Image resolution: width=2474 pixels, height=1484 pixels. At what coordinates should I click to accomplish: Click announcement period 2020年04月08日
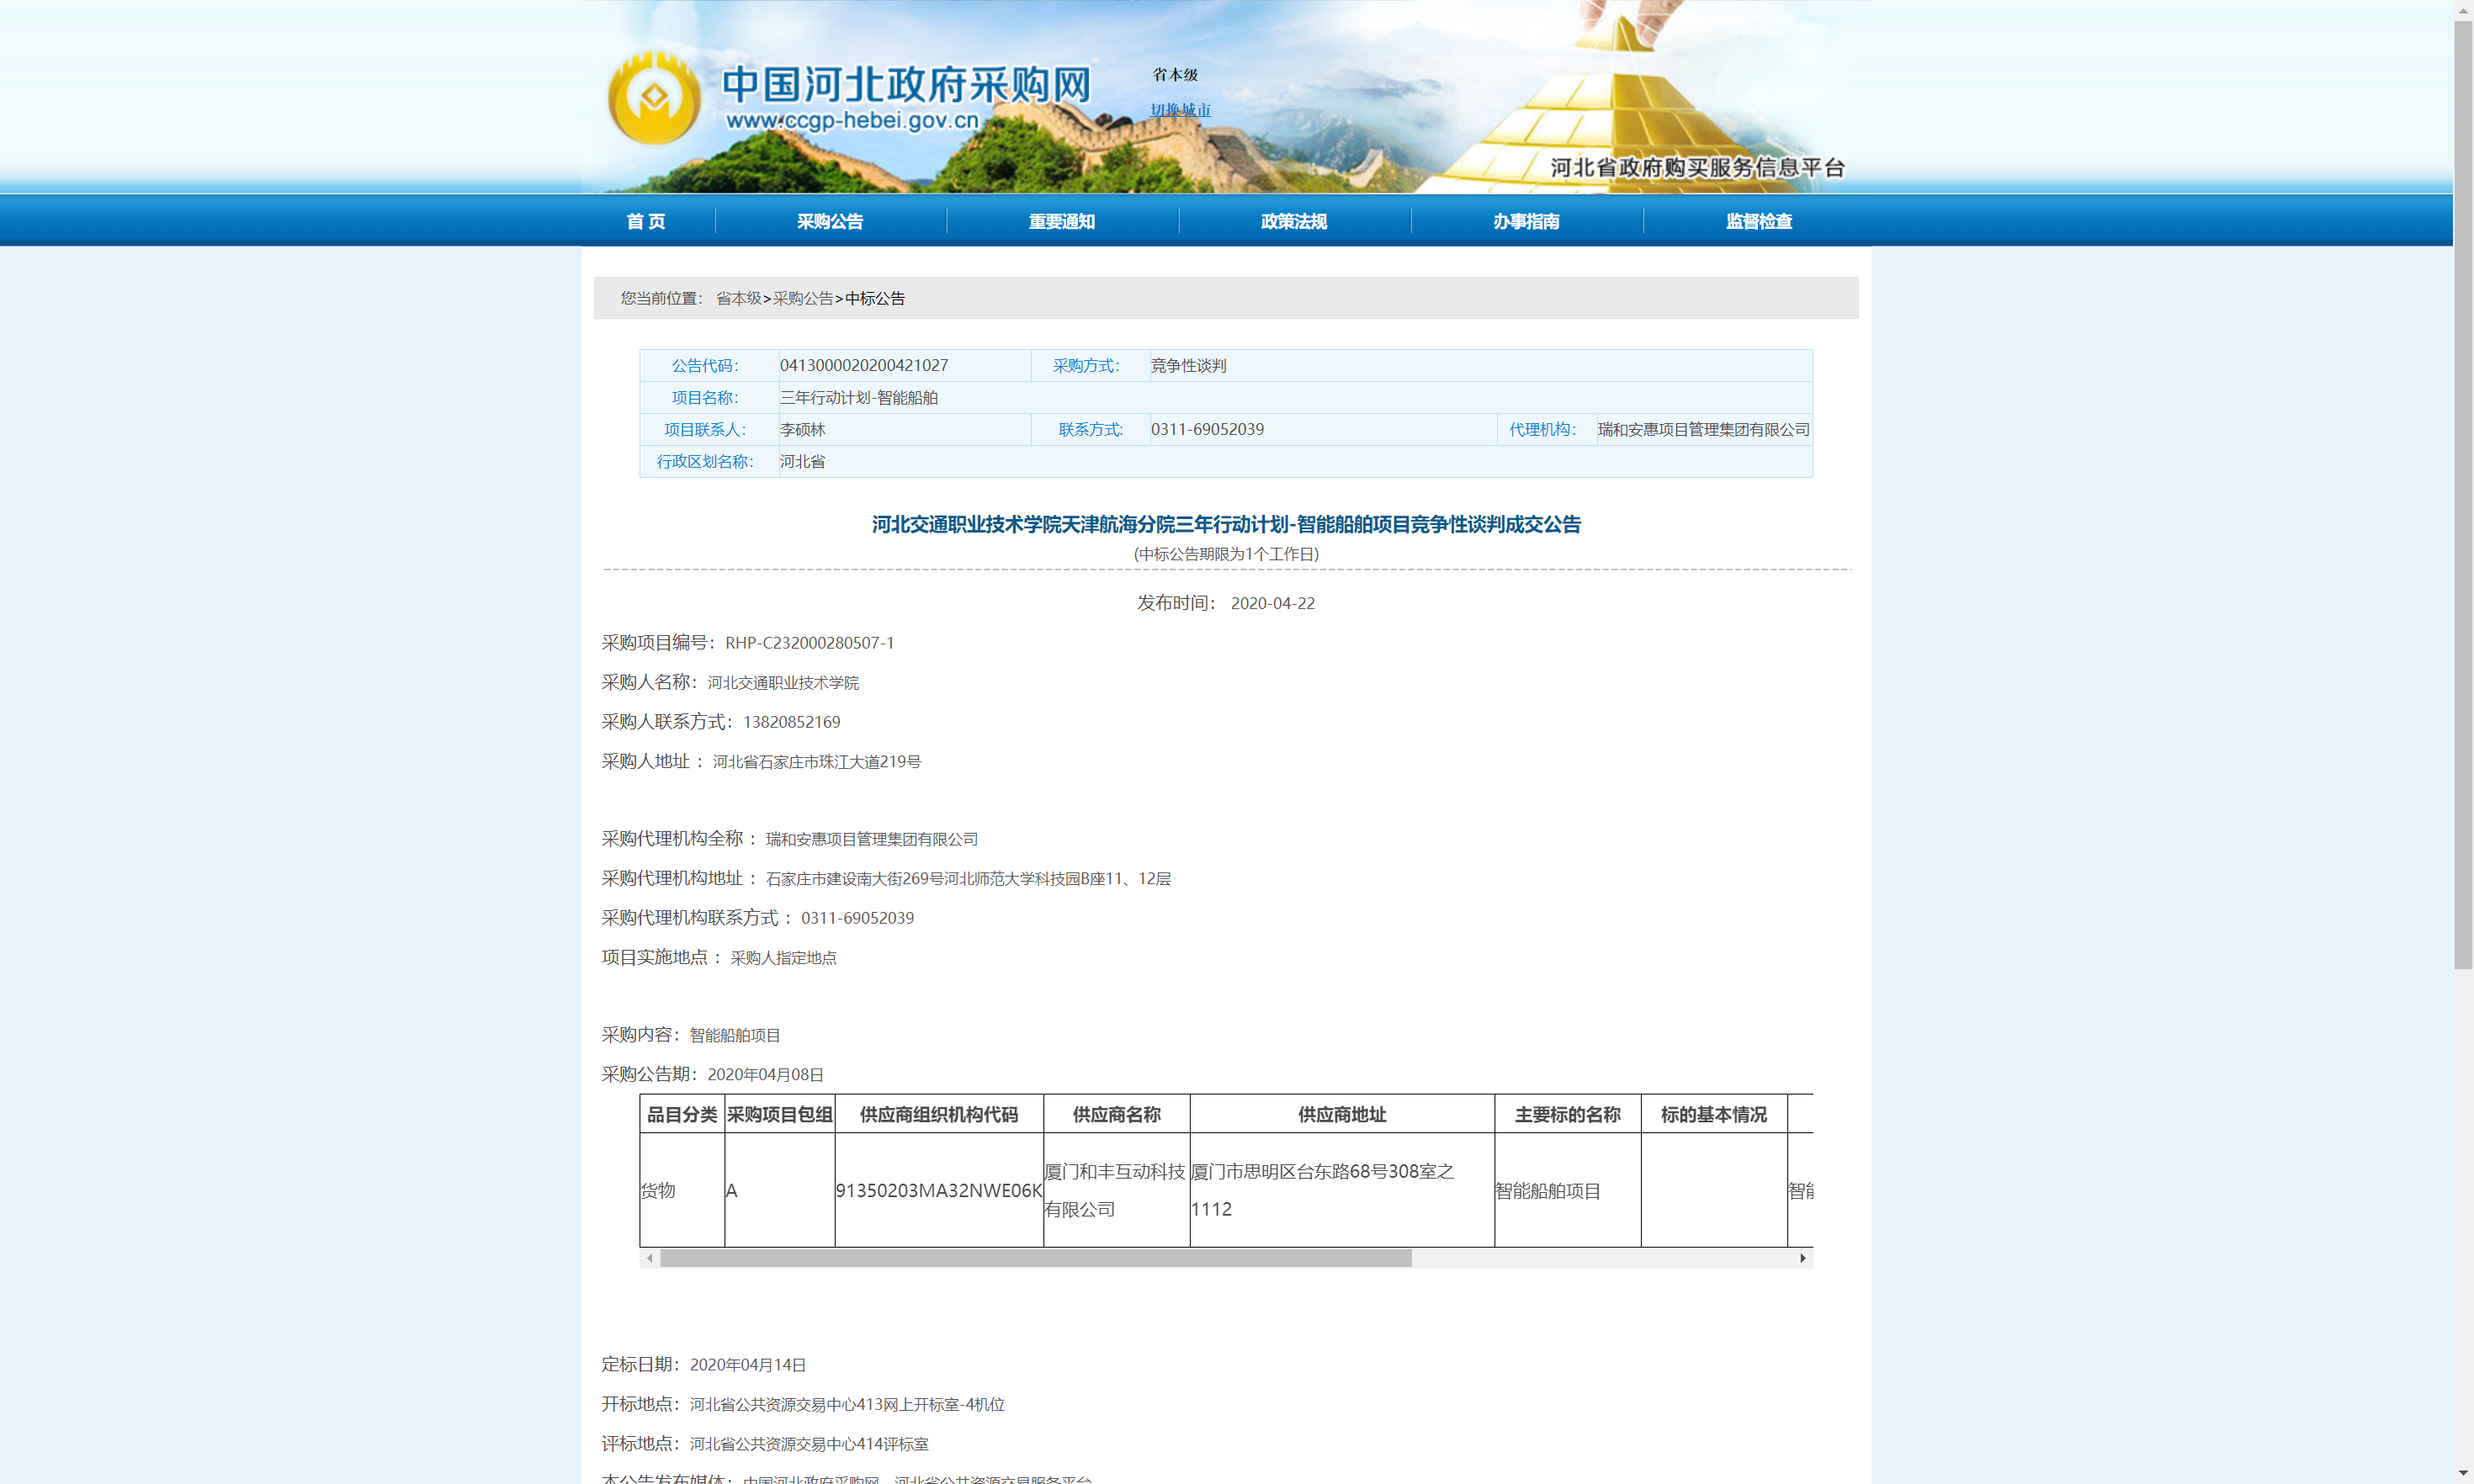click(765, 1074)
